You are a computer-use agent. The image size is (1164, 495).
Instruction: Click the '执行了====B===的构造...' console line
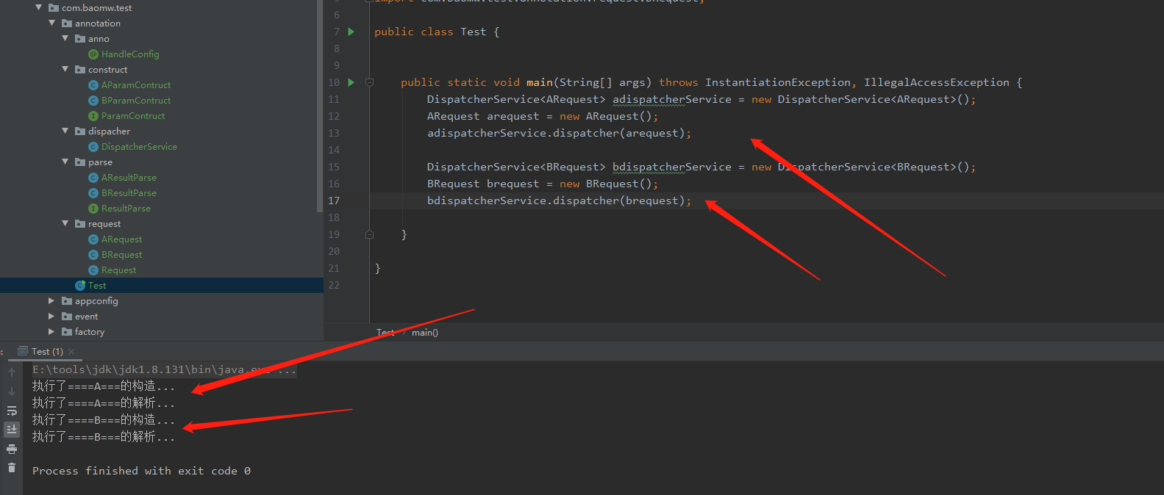104,420
